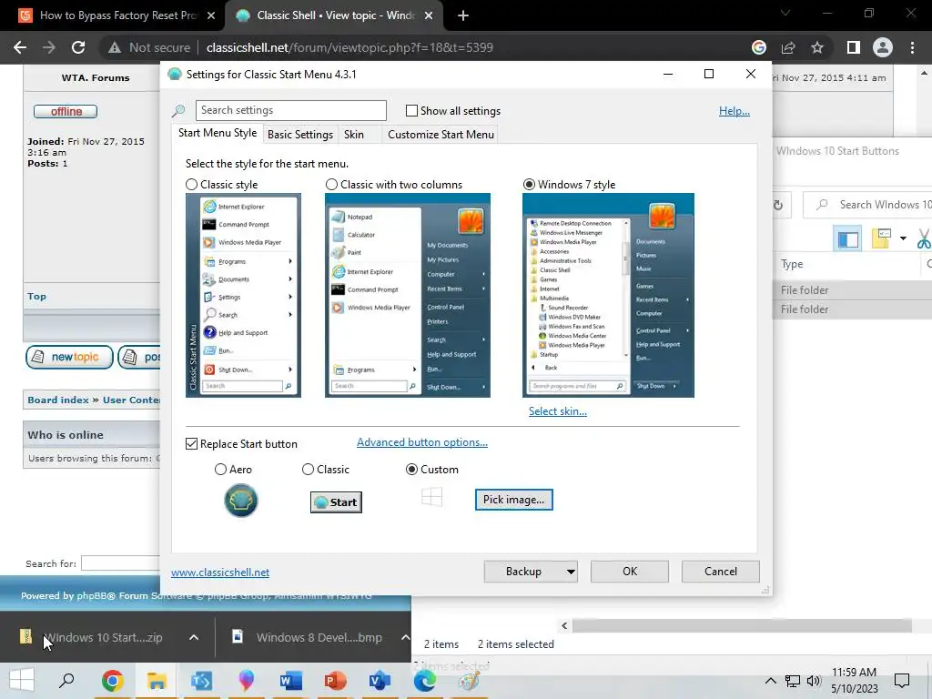Open Chrome three-dot menu
The height and width of the screenshot is (699, 932).
912,47
